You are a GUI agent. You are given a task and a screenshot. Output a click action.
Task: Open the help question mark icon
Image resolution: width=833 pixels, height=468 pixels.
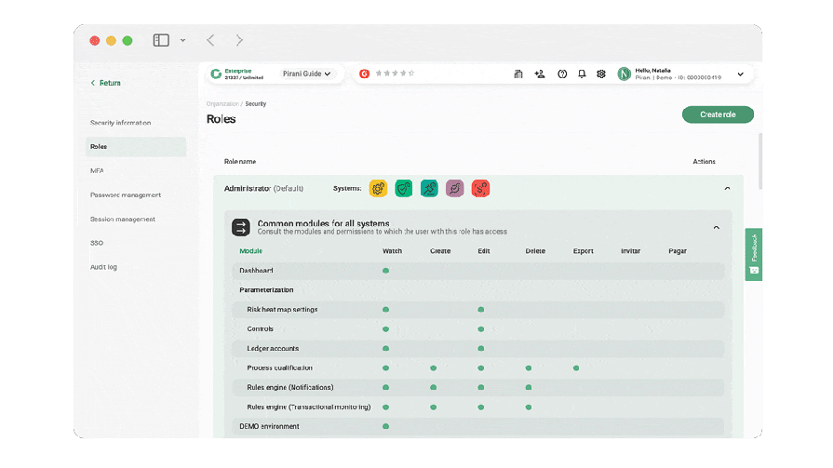(x=562, y=74)
